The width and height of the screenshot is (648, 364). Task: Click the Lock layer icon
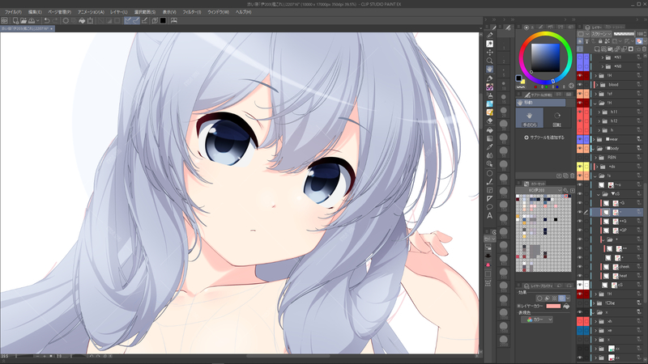click(600, 41)
